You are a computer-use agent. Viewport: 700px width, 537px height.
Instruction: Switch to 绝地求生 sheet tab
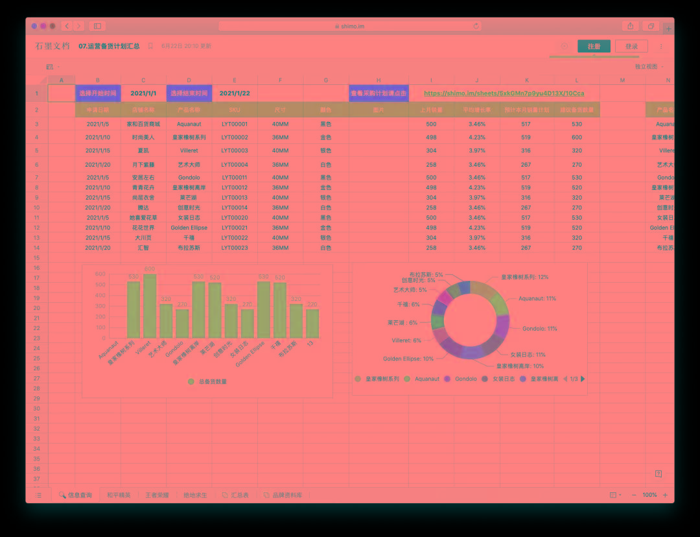pyautogui.click(x=195, y=495)
